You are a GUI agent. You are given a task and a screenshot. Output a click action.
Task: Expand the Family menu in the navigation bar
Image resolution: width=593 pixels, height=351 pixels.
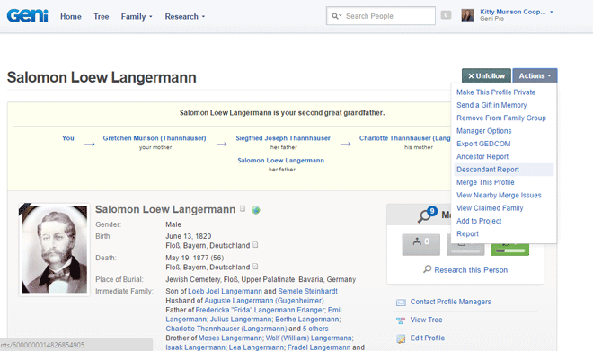pos(137,17)
